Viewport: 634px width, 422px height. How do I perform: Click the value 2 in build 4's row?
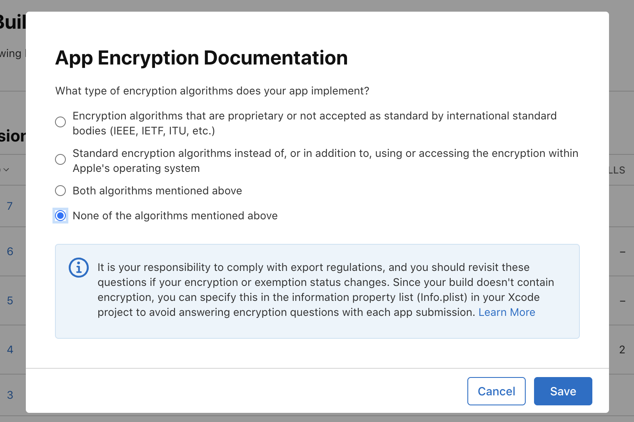(622, 350)
